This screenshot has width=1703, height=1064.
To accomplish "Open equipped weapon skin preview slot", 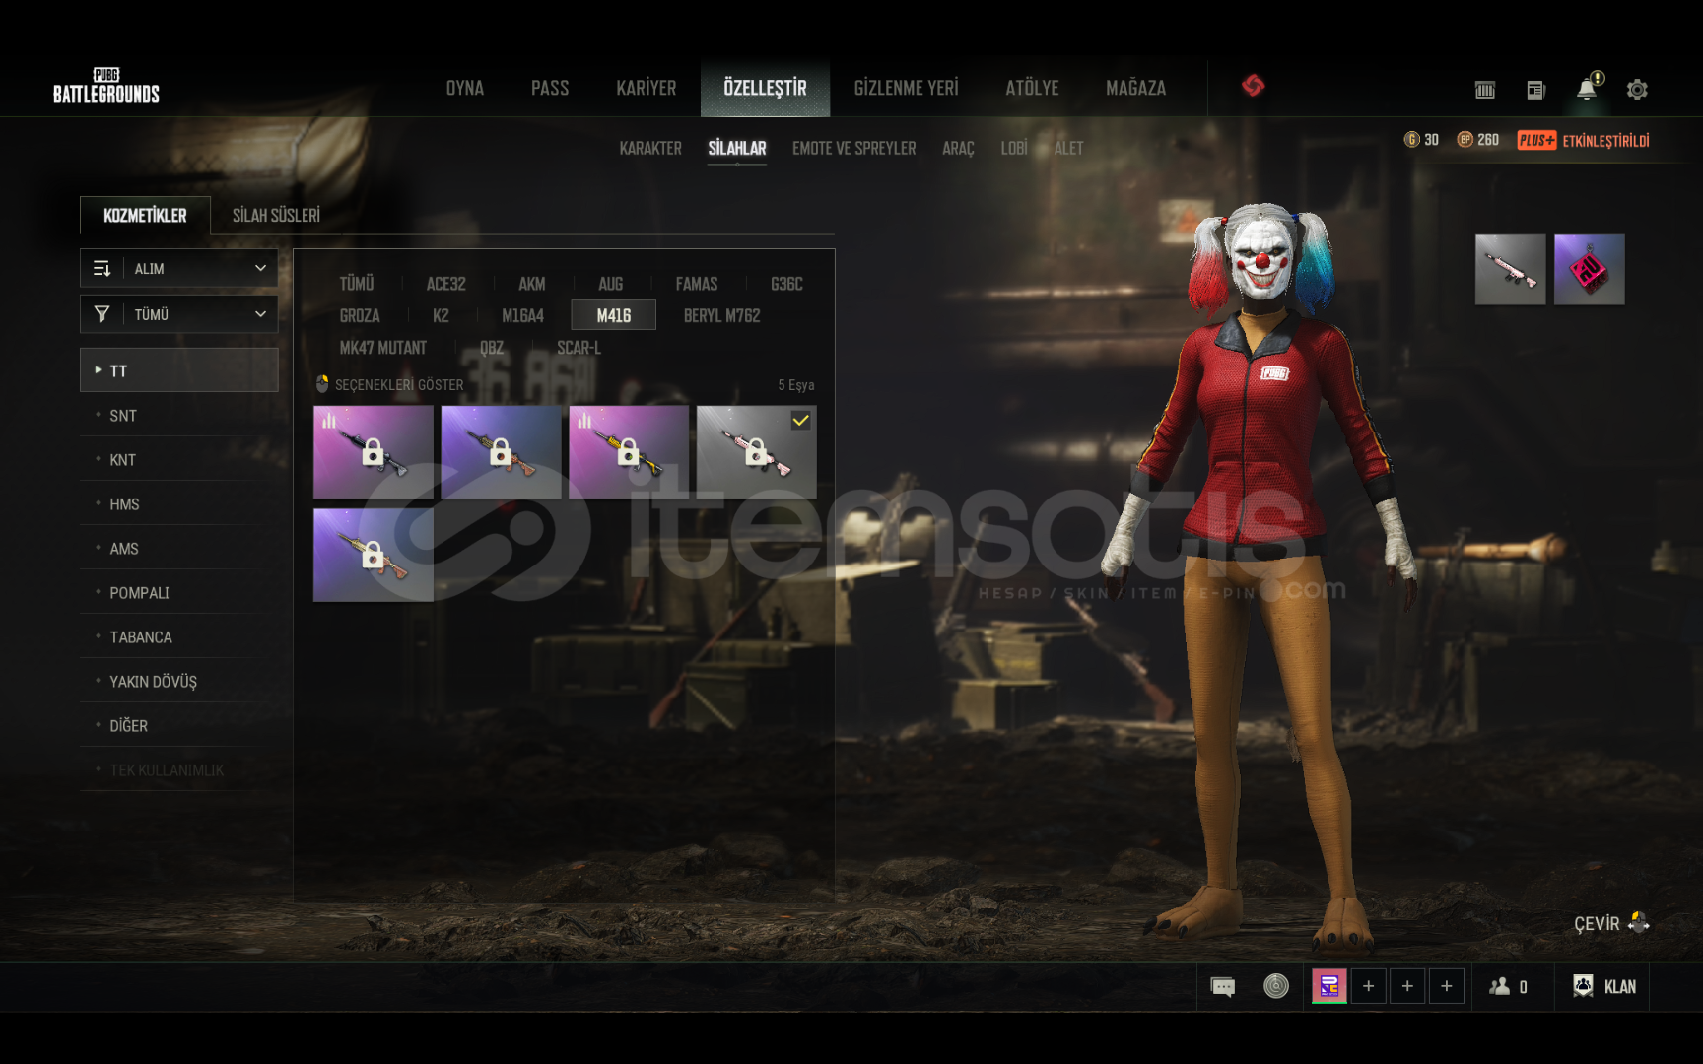I will tap(1510, 269).
